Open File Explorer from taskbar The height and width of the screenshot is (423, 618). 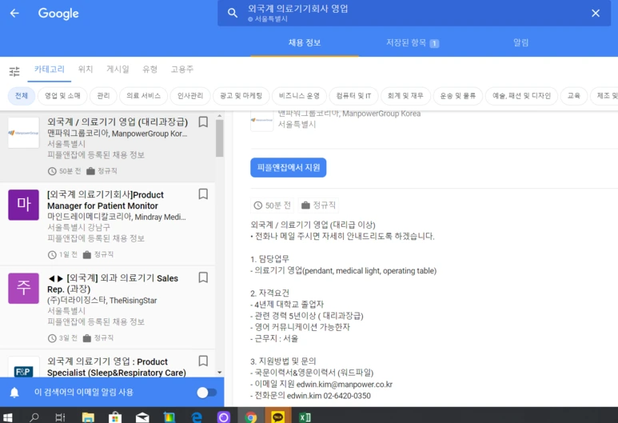(x=88, y=417)
